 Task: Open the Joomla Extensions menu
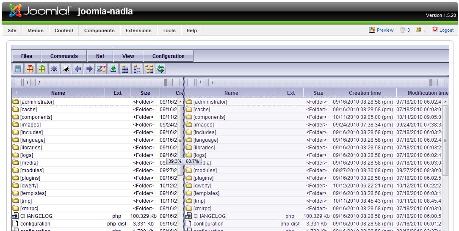coord(138,30)
